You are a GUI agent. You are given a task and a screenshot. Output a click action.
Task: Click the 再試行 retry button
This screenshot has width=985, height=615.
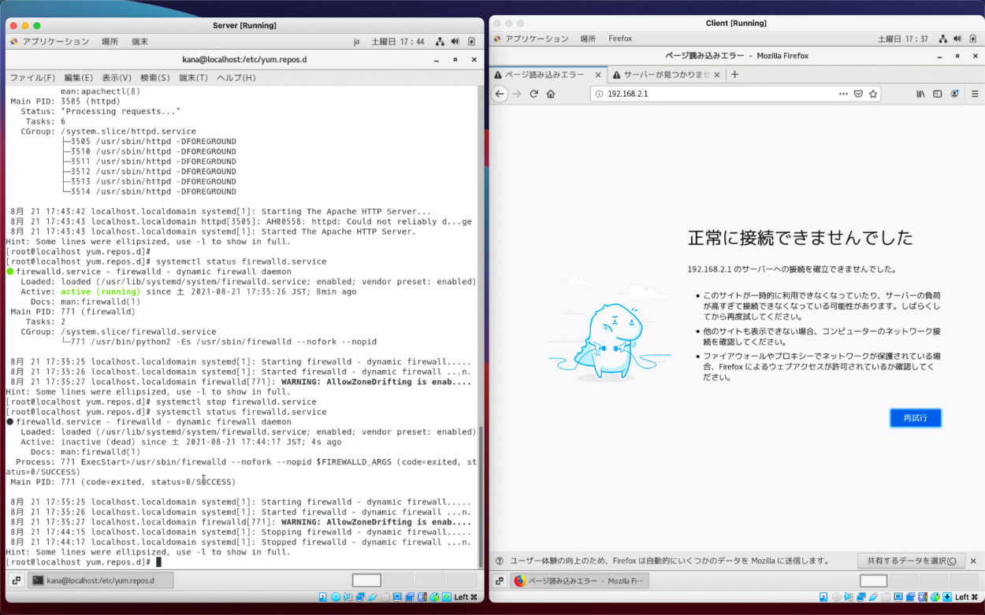[x=916, y=417]
